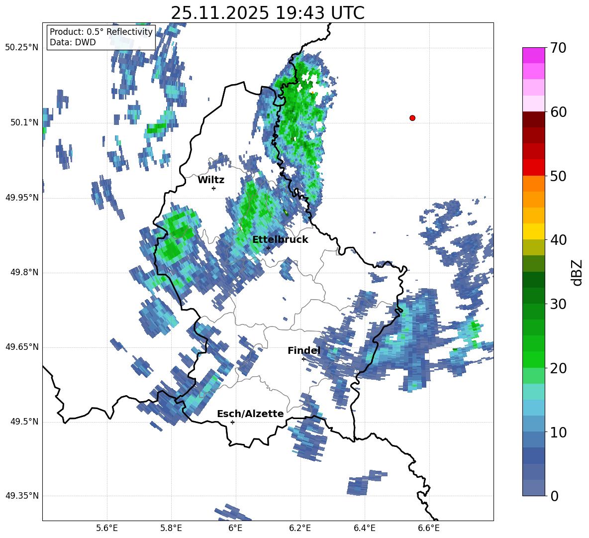
Task: Click the 50.25°N latitude label
Action: pyautogui.click(x=21, y=48)
